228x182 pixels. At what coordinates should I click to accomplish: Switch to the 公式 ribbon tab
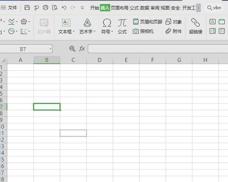[x=134, y=8]
